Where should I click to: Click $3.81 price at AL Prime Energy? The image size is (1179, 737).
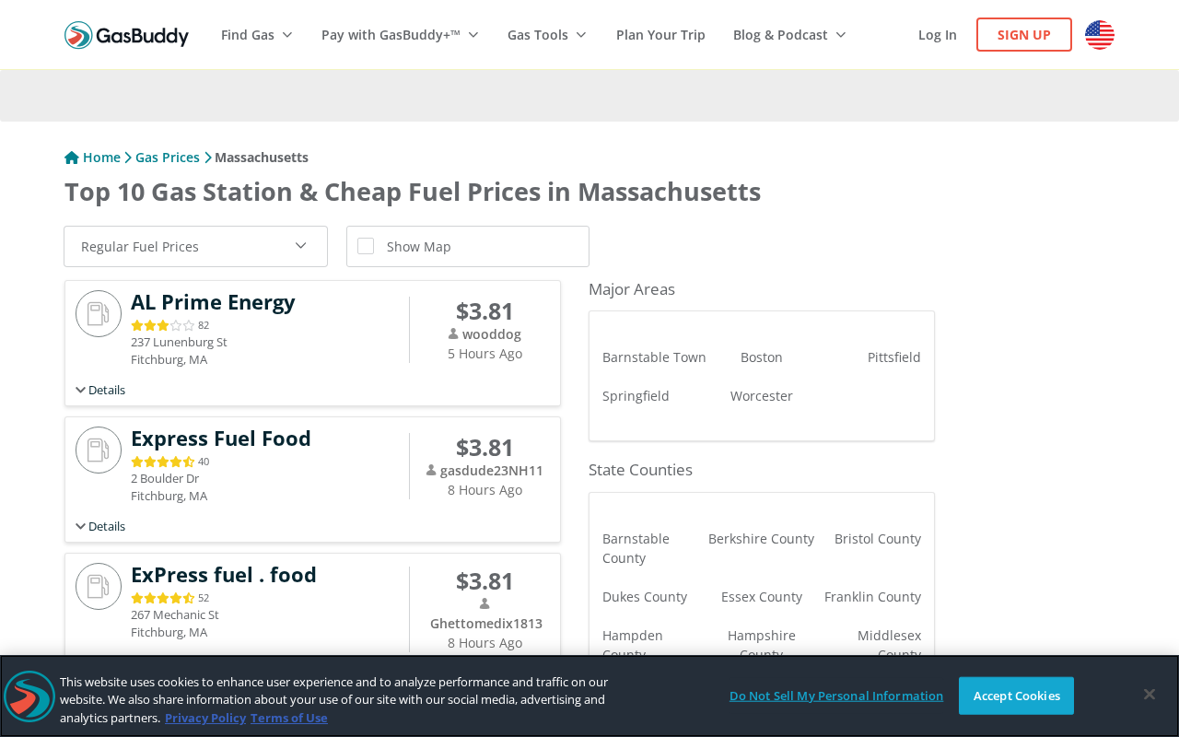pyautogui.click(x=484, y=311)
